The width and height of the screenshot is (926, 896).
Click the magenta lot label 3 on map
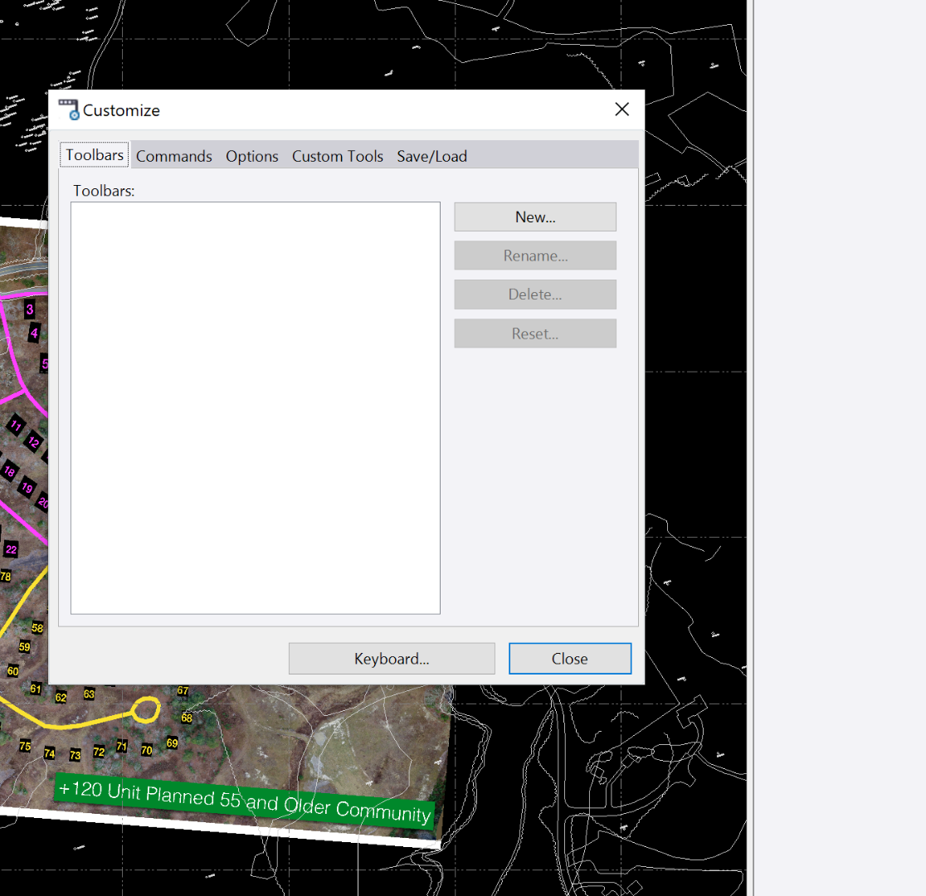[x=30, y=309]
